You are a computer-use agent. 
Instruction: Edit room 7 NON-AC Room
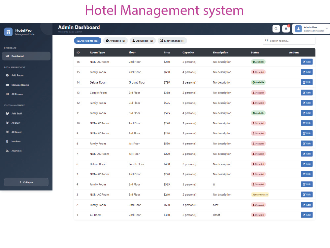pyautogui.click(x=307, y=154)
